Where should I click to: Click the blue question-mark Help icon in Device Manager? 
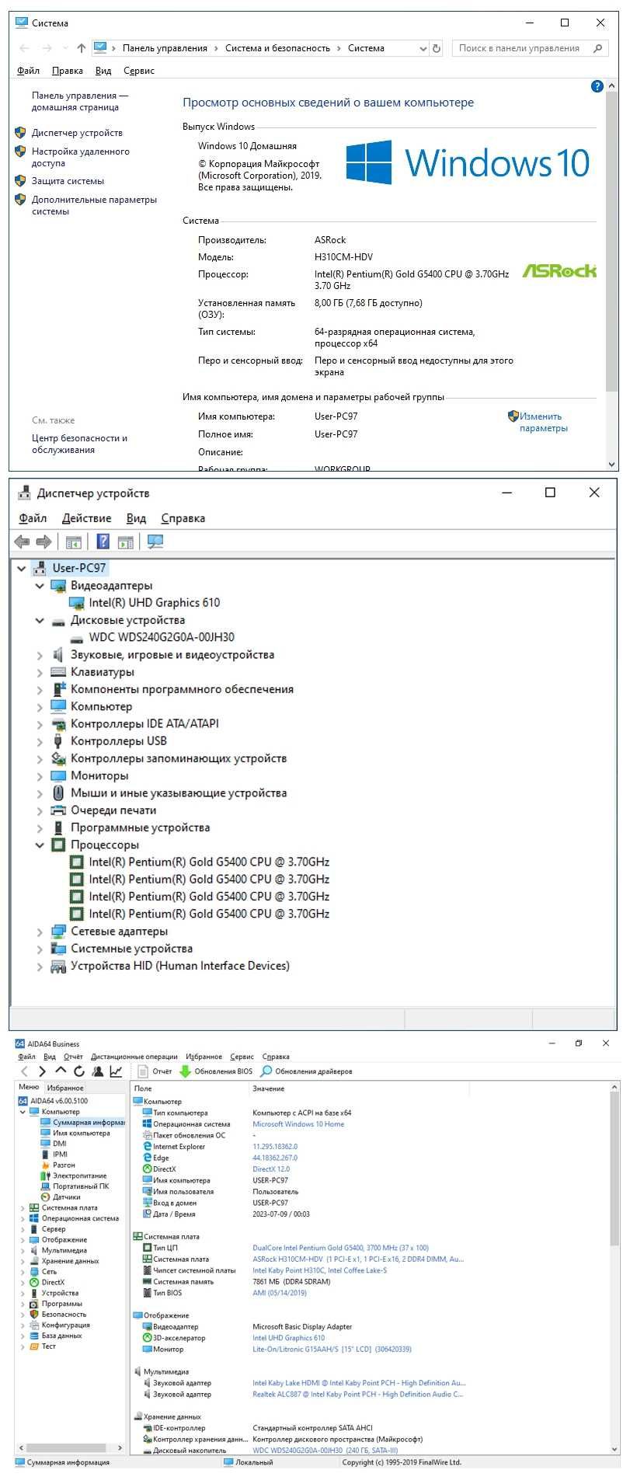point(103,542)
